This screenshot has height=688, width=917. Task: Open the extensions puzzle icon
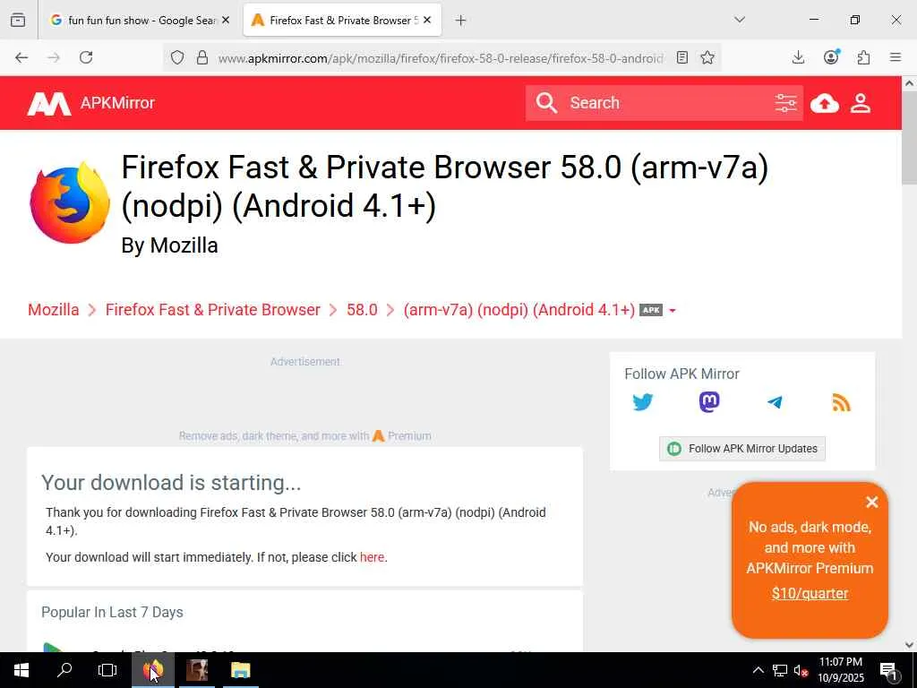864,57
